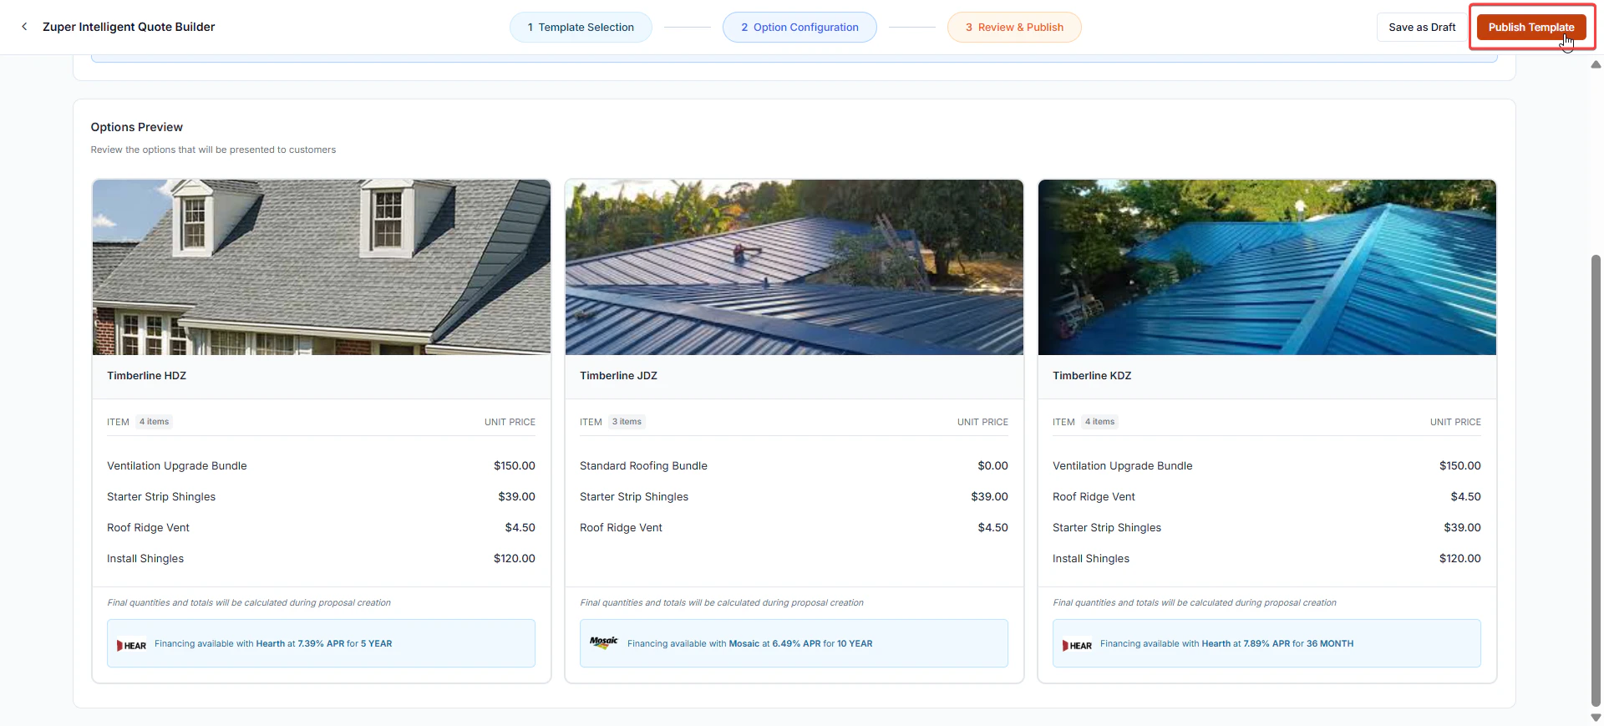This screenshot has width=1604, height=726.
Task: Click the 4 items badge in KDZ card
Action: pos(1099,422)
